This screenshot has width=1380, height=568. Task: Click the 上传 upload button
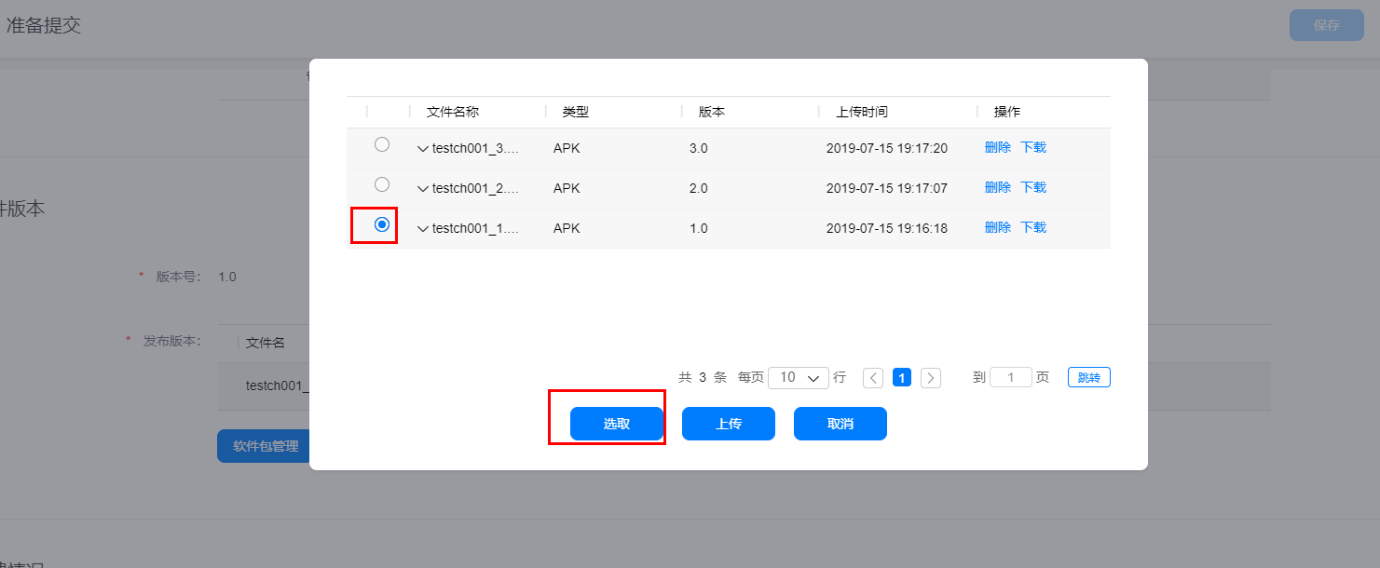729,424
